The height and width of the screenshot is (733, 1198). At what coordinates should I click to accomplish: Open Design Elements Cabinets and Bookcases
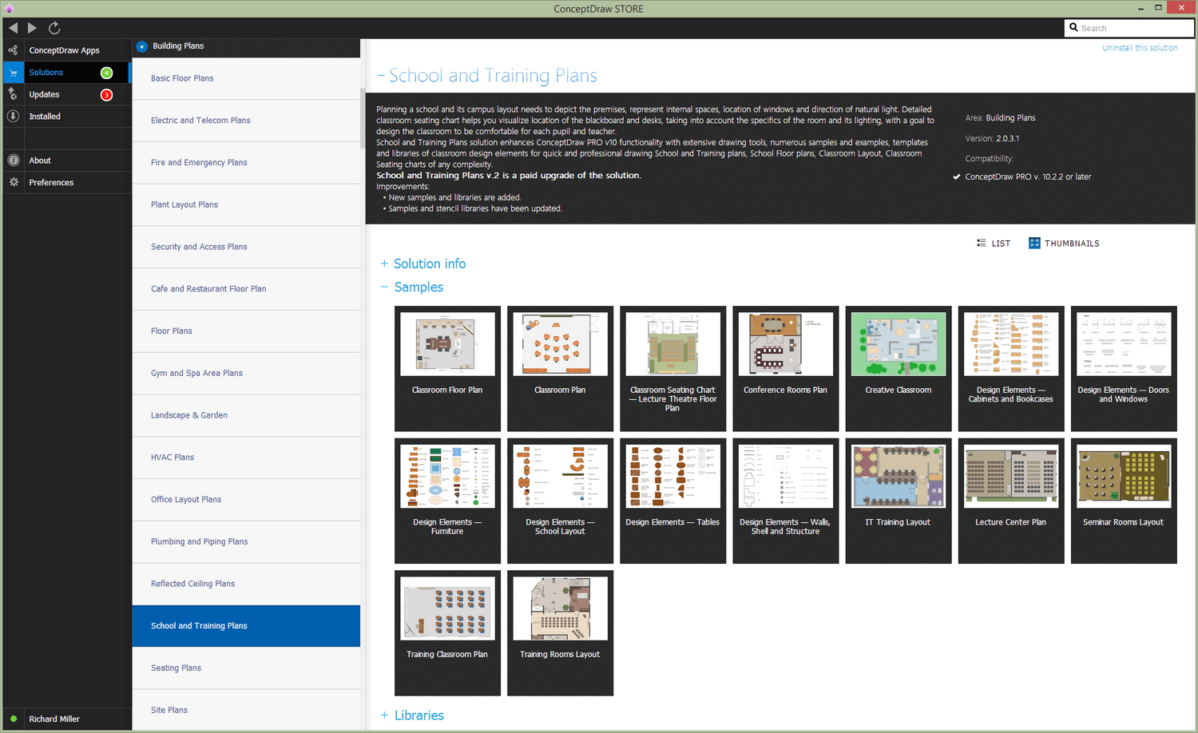tap(1011, 368)
